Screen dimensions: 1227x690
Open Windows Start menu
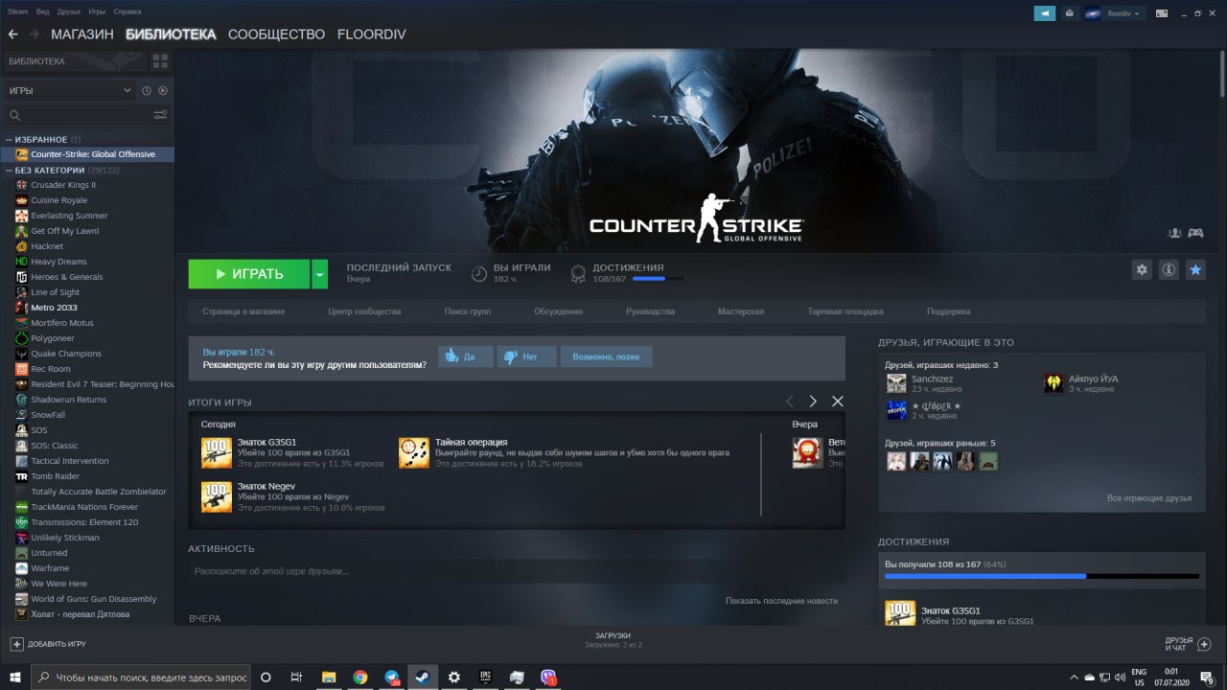point(15,677)
